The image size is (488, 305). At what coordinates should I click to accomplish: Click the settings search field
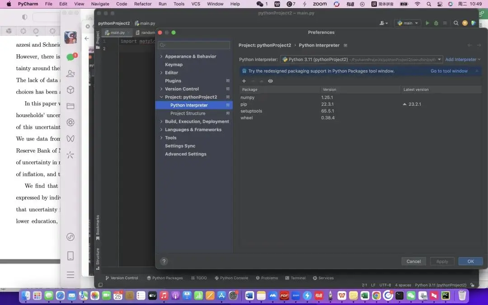click(194, 45)
